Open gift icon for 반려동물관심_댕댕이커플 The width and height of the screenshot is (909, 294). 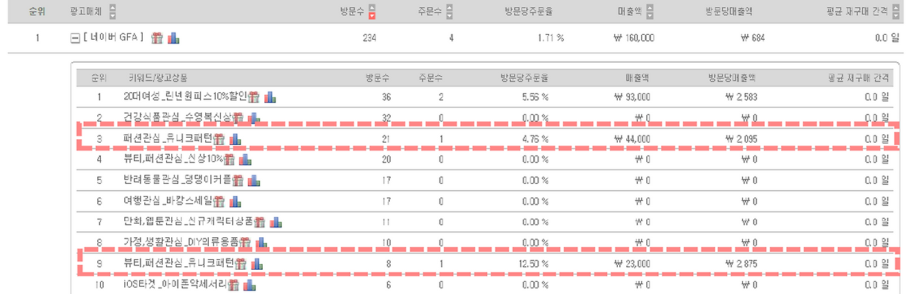pyautogui.click(x=236, y=180)
